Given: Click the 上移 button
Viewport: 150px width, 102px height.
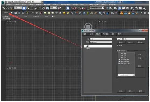Looking at the screenshot, I should tap(139, 55).
